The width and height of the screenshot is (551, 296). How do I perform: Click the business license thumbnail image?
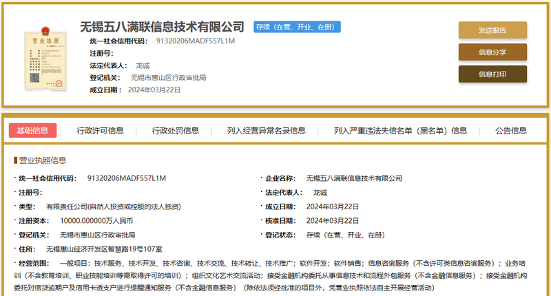pos(45,59)
